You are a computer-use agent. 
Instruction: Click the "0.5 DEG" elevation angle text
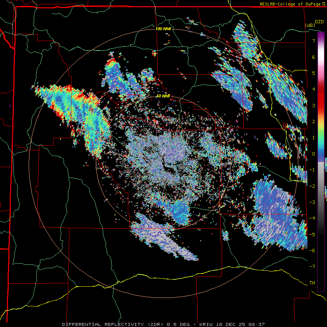[x=178, y=324]
